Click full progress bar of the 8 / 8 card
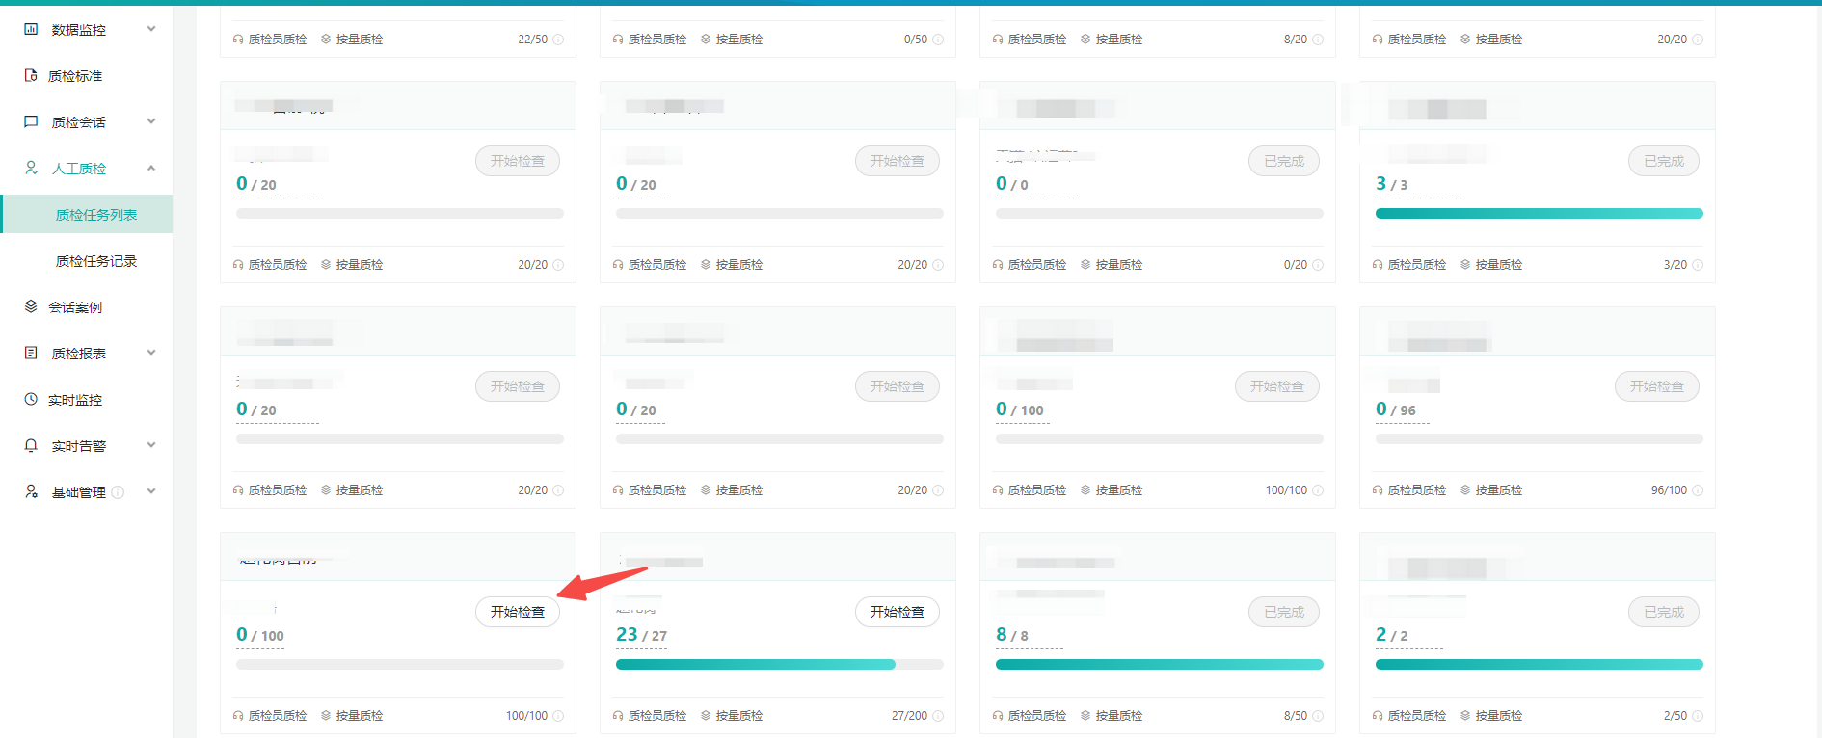This screenshot has width=1822, height=738. pos(1160,664)
